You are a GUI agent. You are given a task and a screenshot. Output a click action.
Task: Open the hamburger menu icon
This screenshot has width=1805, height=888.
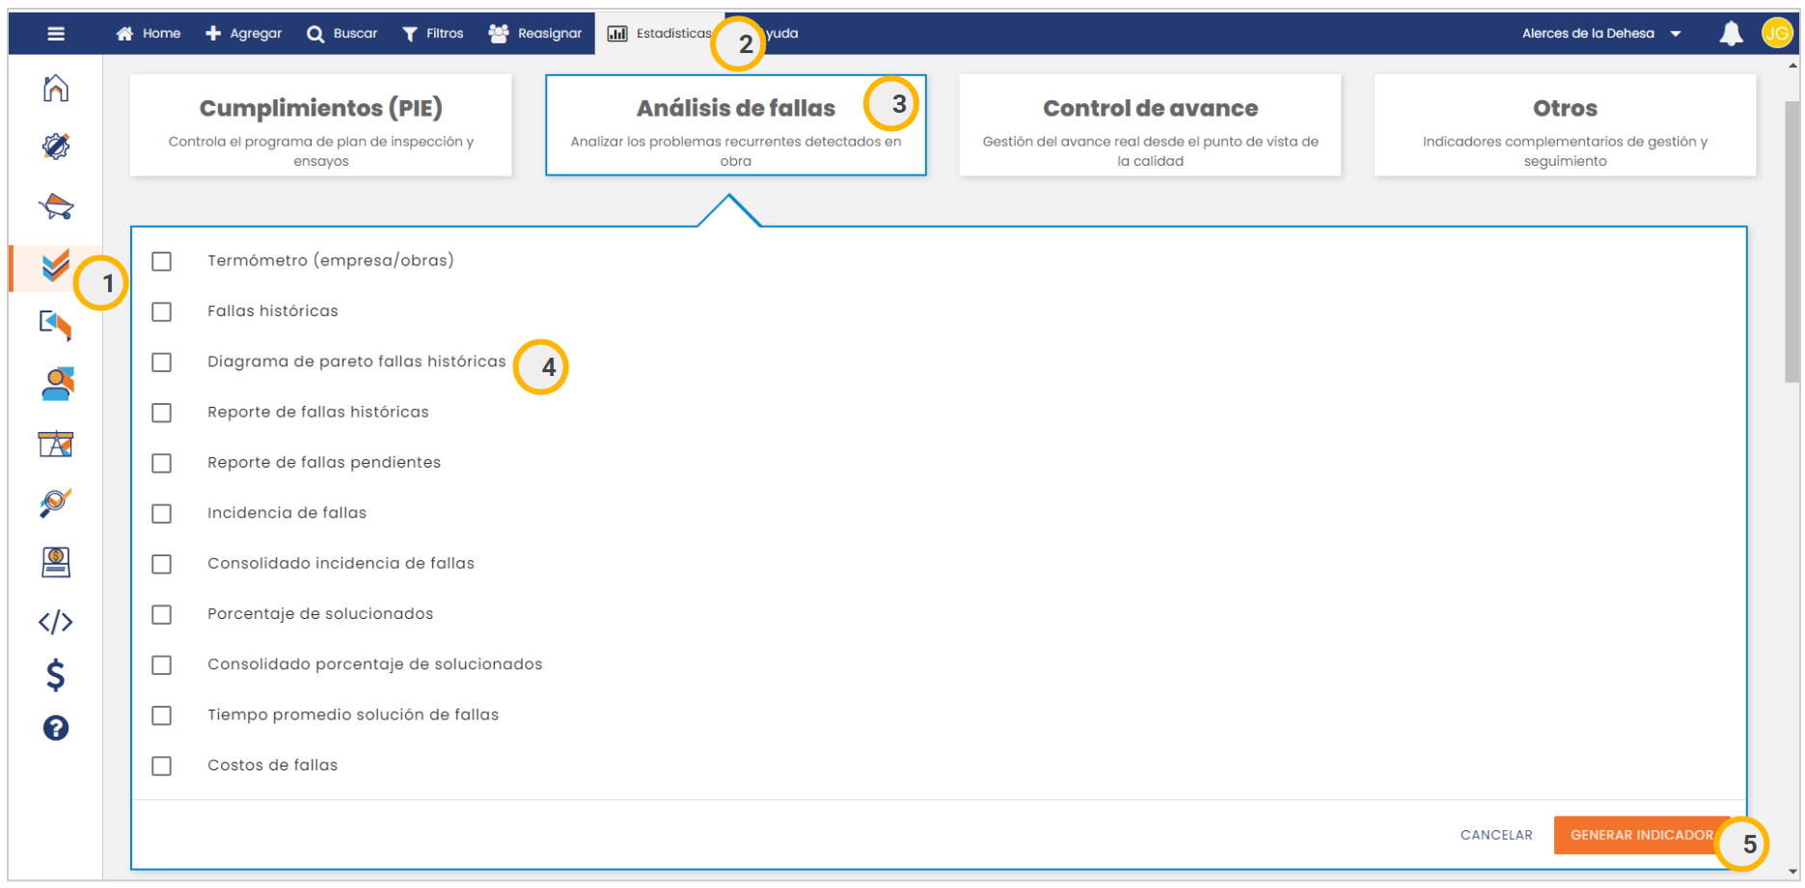56,34
